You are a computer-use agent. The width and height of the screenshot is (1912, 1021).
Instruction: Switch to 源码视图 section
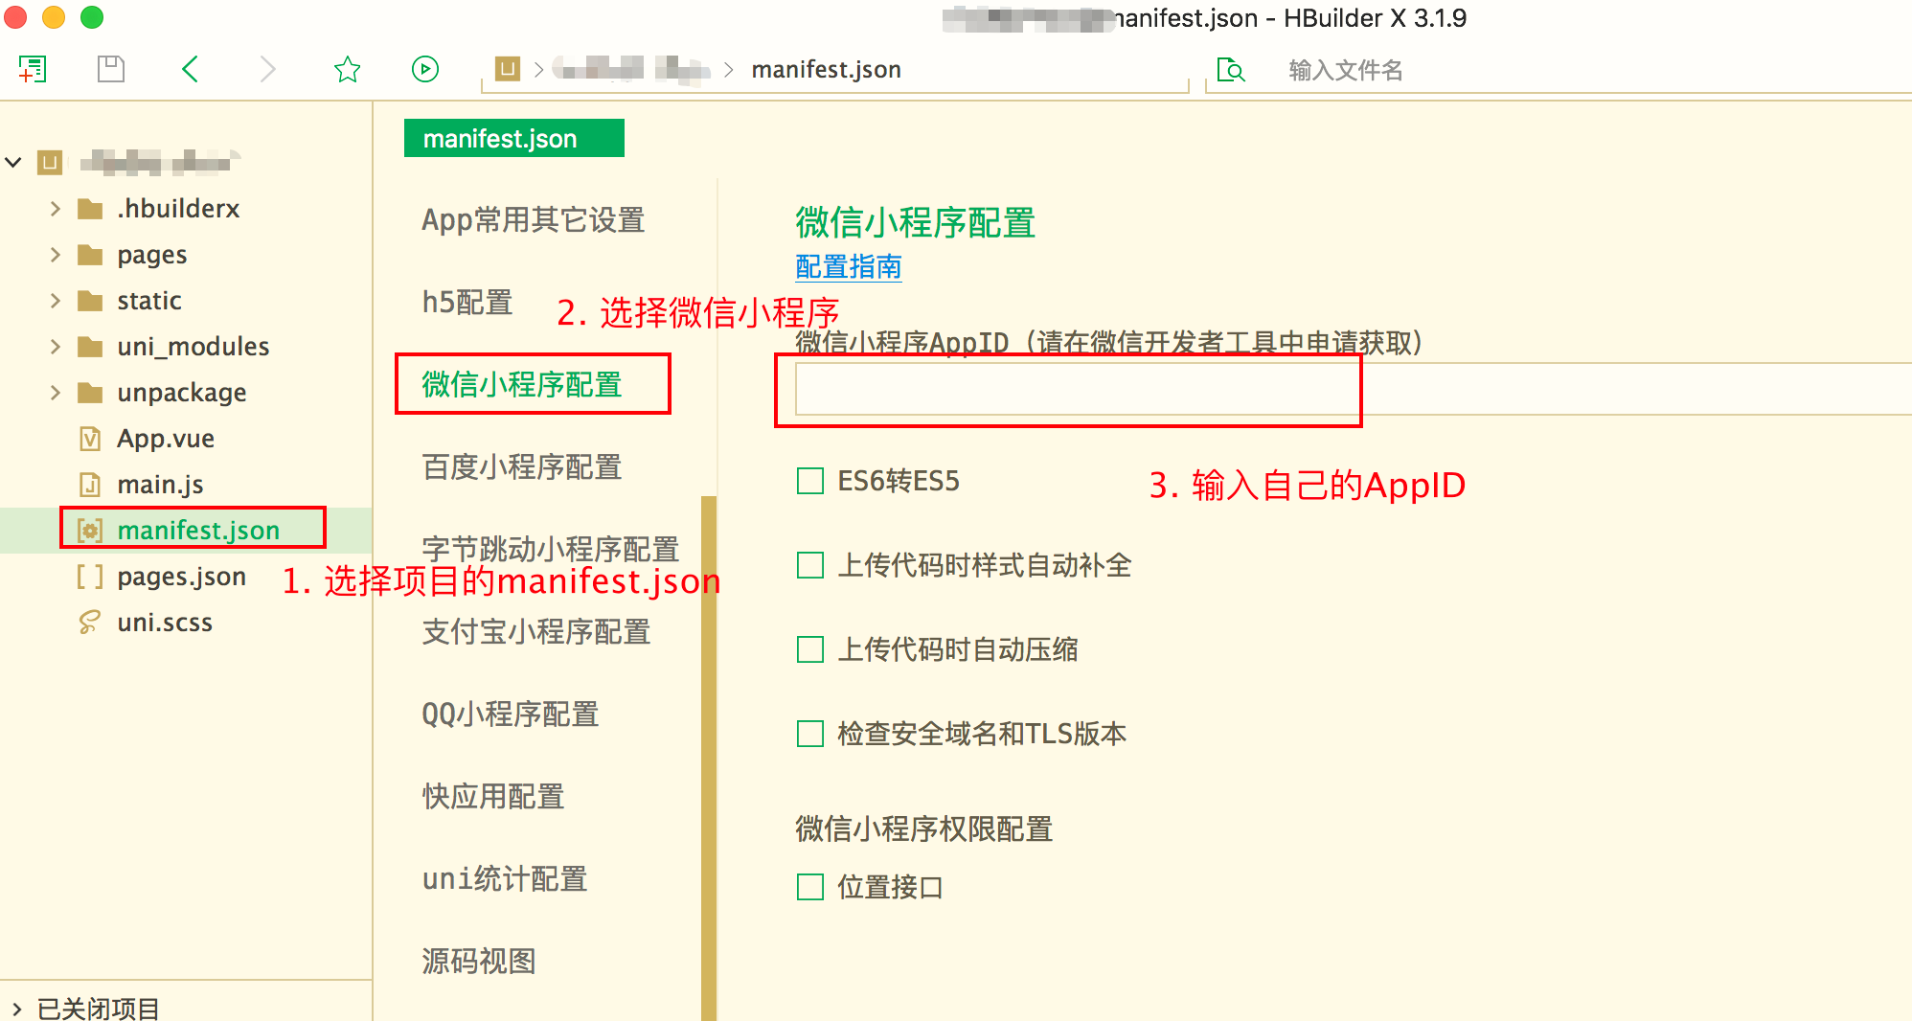479,961
